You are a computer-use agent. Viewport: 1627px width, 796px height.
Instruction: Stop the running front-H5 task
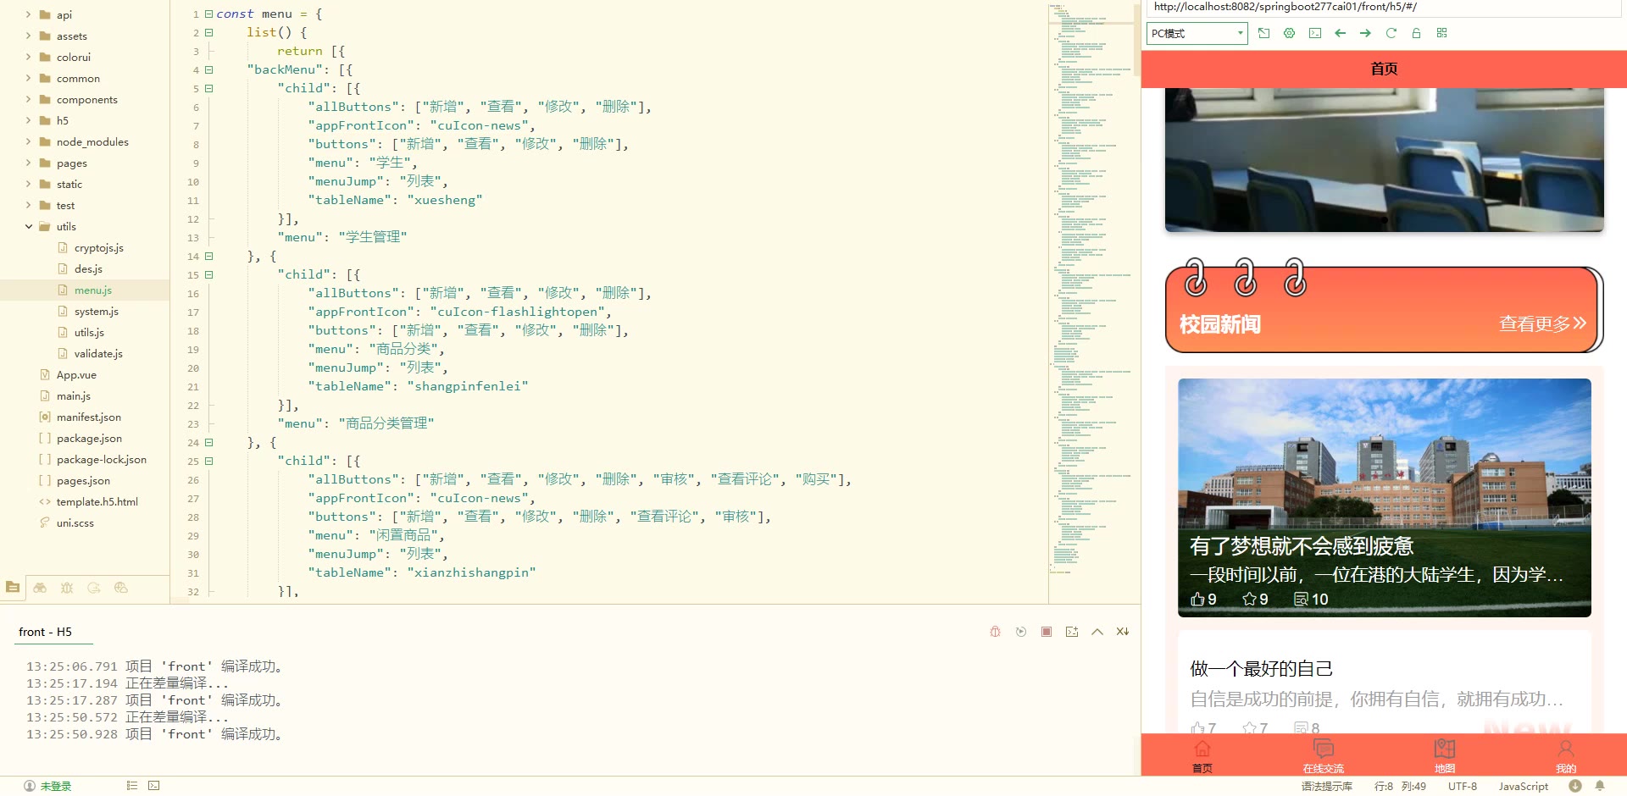coord(1046,632)
